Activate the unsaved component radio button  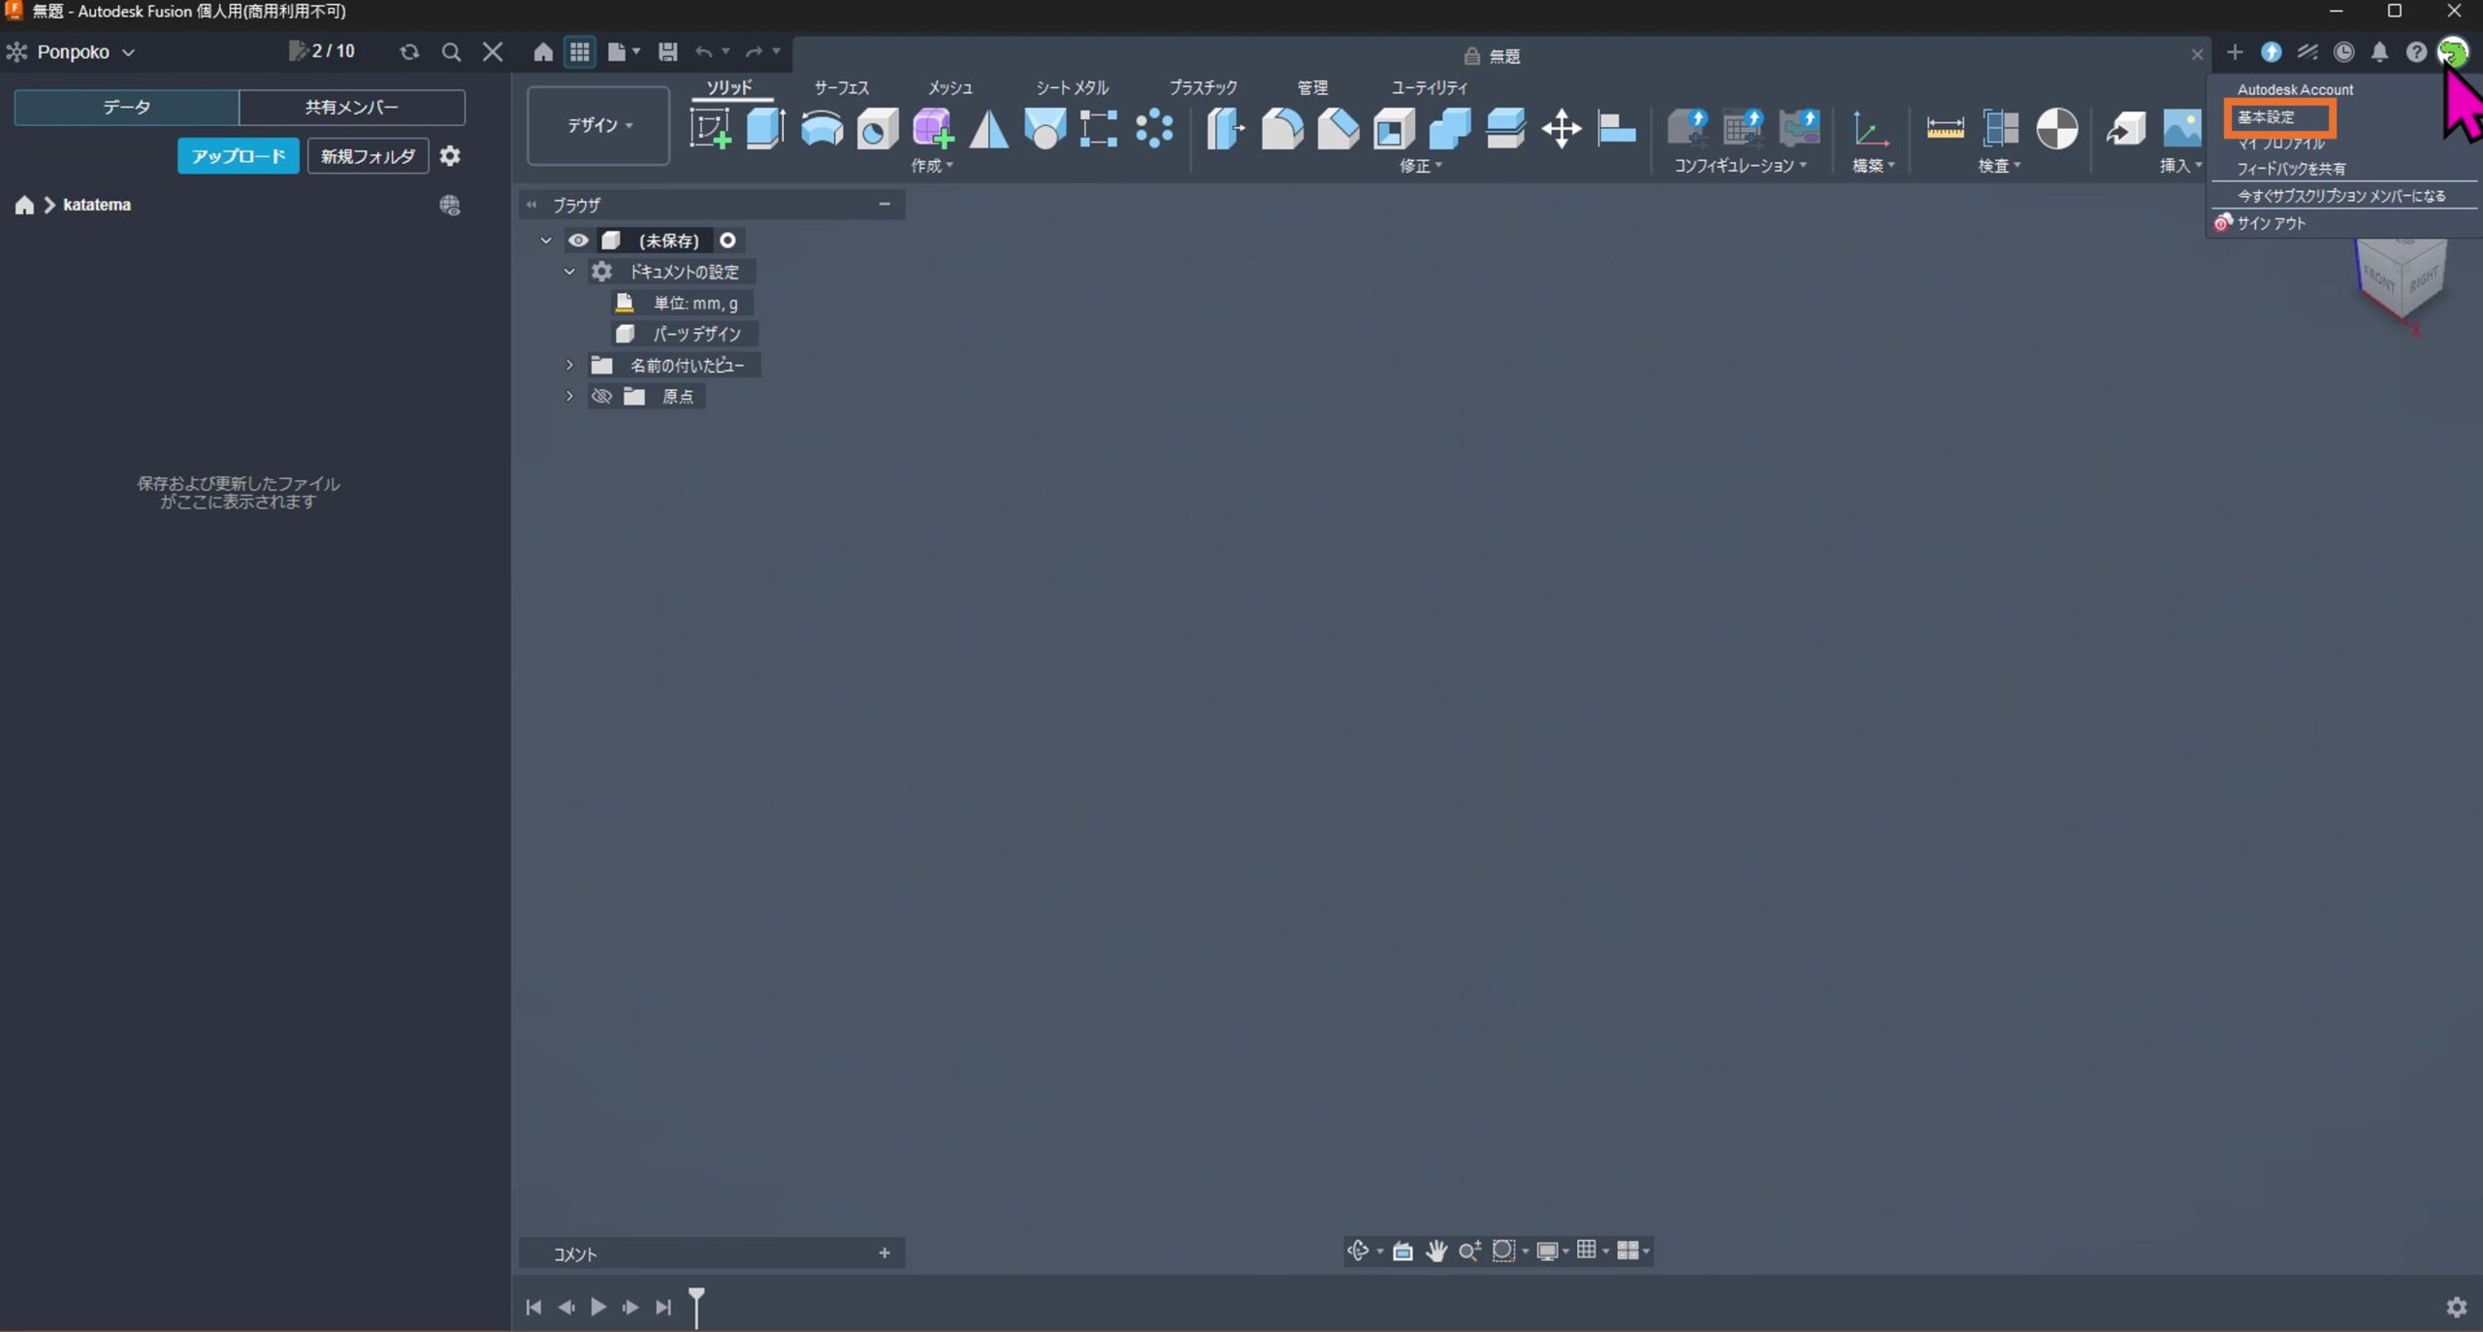click(x=727, y=241)
